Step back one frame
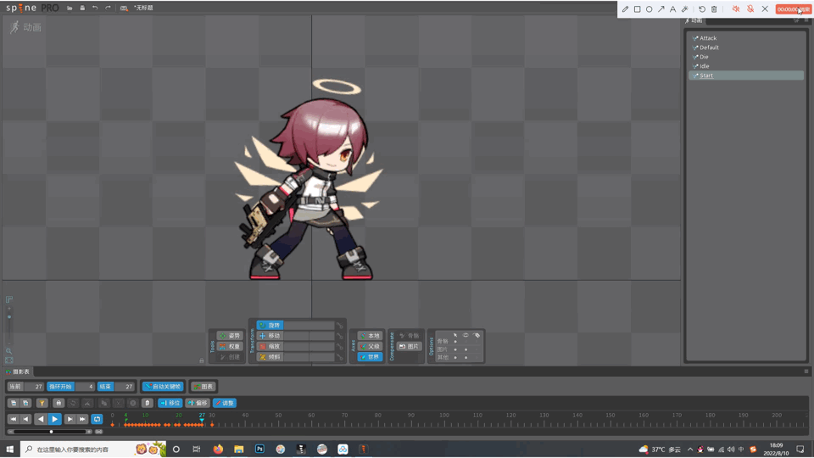Screen dimensions: 814x458 [26, 419]
